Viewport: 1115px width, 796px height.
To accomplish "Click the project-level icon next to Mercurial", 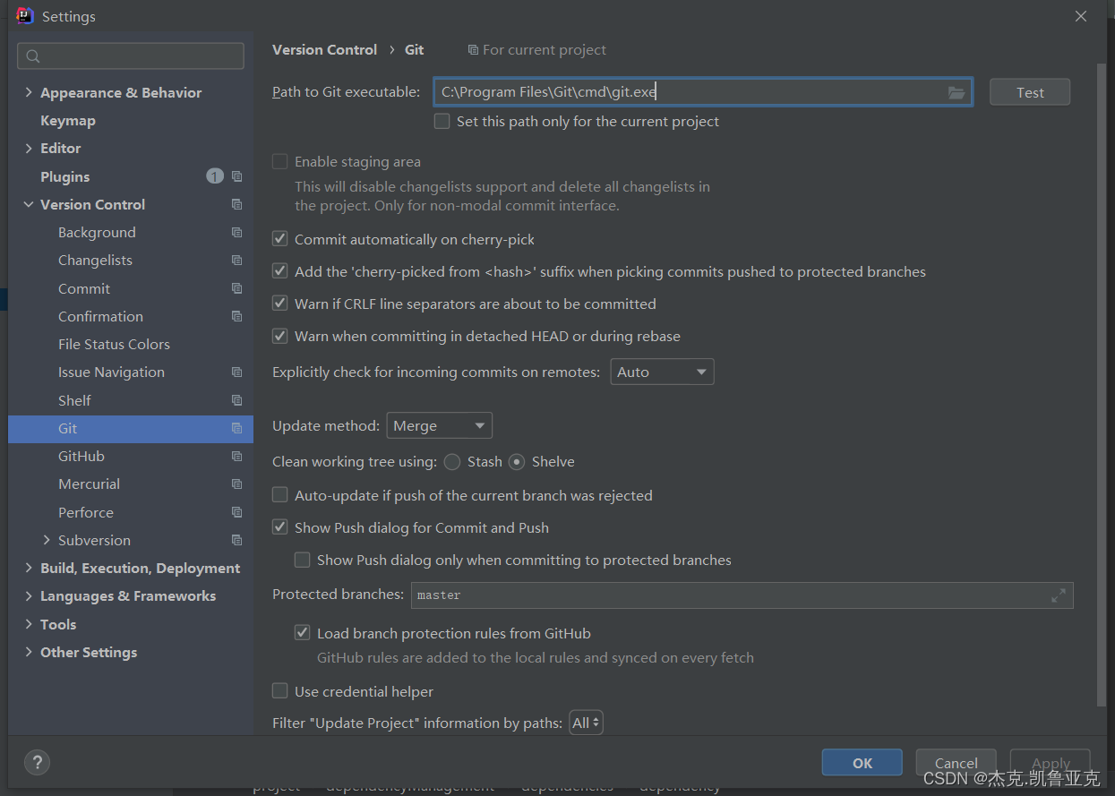I will (x=236, y=484).
